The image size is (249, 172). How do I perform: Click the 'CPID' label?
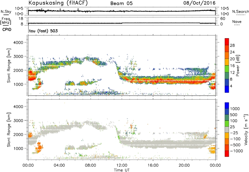click(x=7, y=29)
